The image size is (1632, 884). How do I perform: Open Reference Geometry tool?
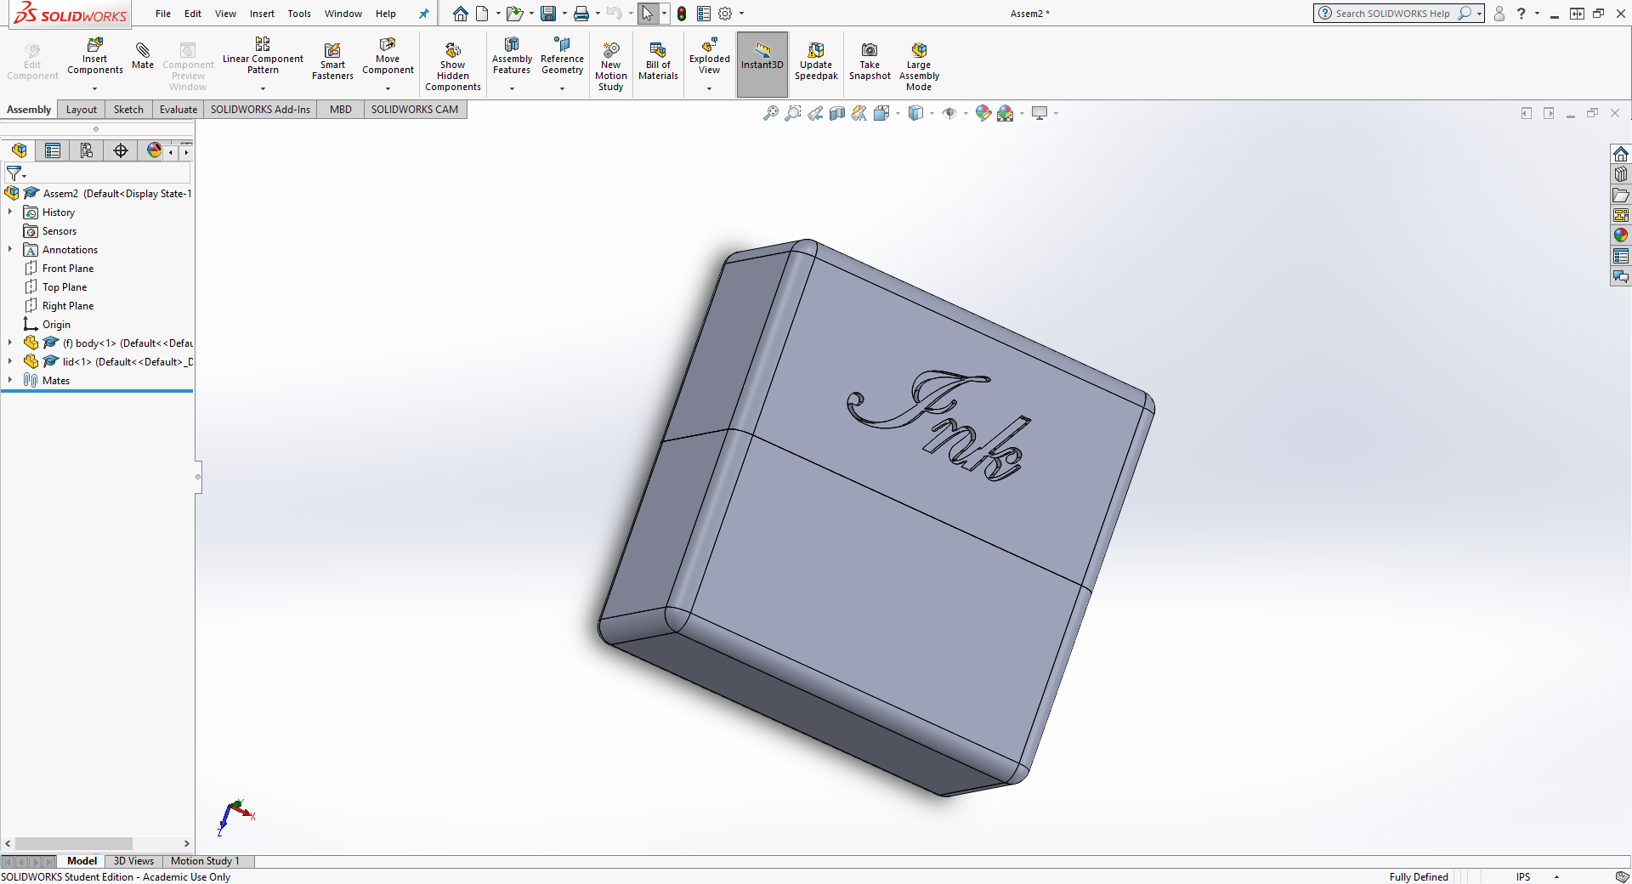562,56
